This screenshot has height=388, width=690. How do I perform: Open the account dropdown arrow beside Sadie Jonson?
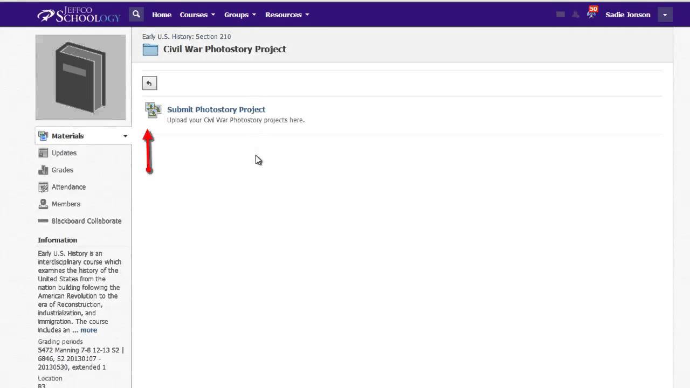click(665, 15)
